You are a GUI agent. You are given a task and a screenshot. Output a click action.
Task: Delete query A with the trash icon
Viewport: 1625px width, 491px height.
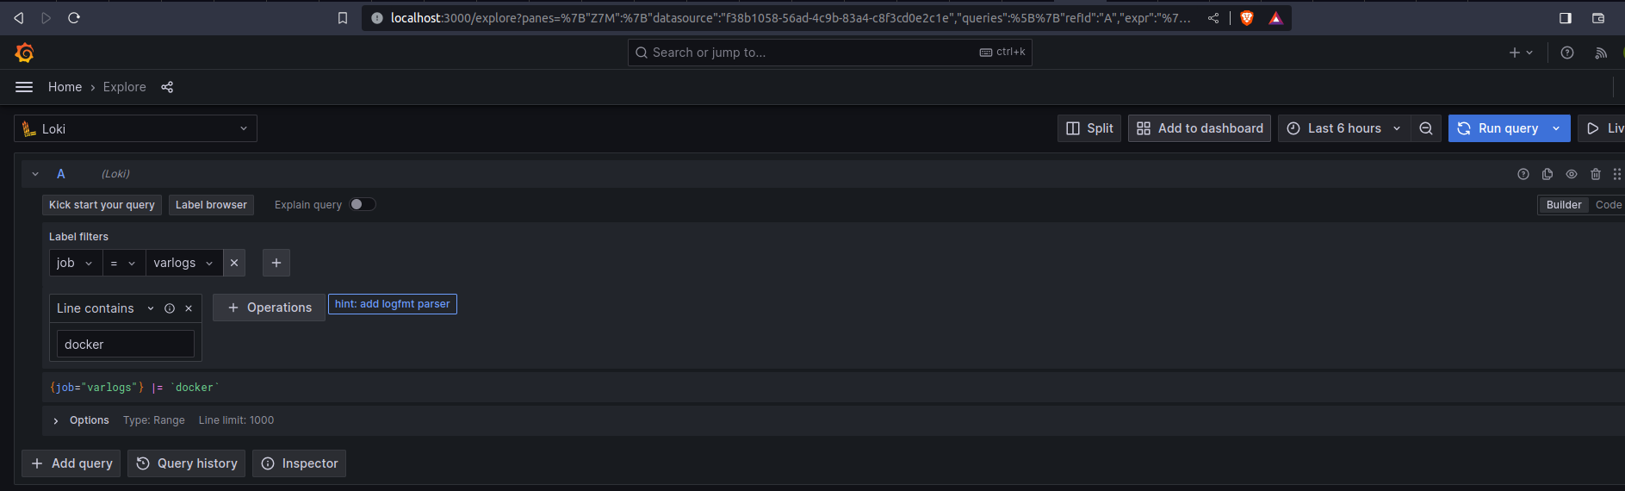pyautogui.click(x=1596, y=174)
